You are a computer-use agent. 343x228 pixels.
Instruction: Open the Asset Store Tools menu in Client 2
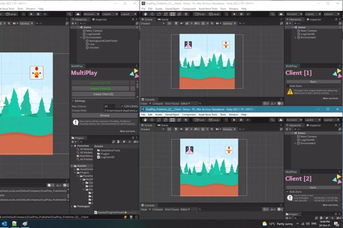(x=208, y=115)
